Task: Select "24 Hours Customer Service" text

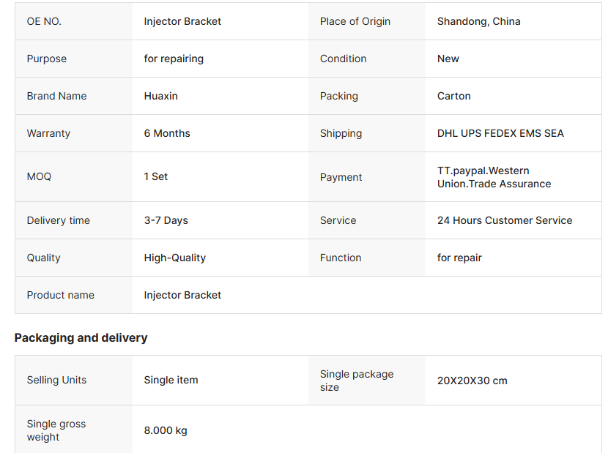Action: (x=505, y=220)
